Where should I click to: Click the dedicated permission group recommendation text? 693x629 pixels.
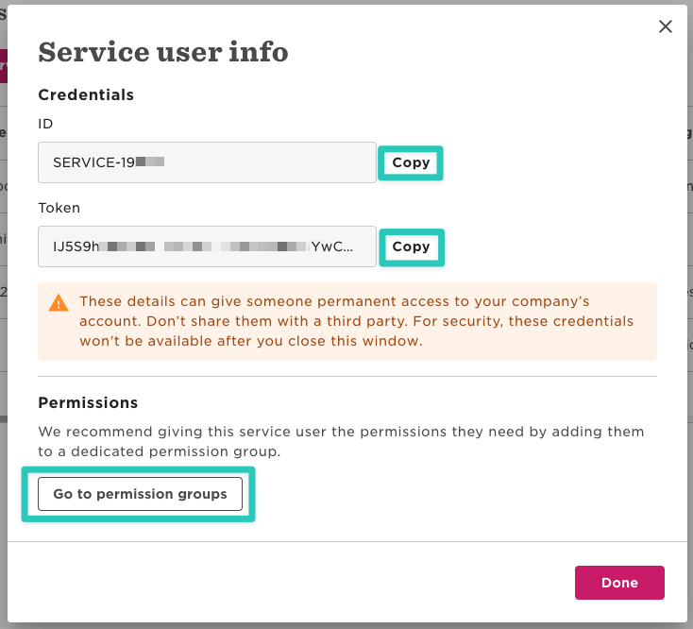(340, 441)
